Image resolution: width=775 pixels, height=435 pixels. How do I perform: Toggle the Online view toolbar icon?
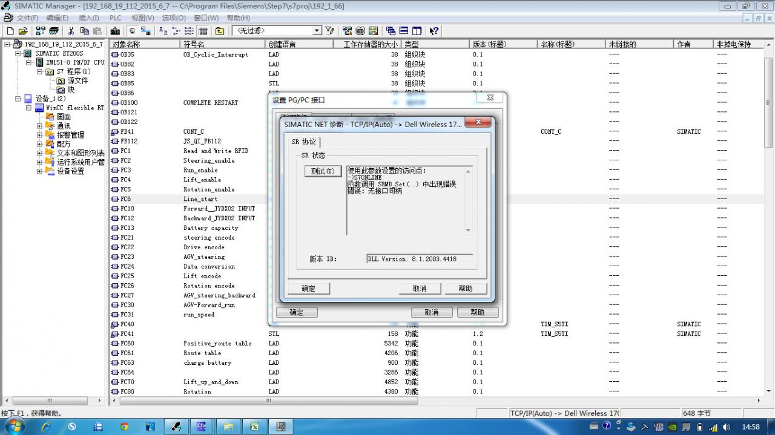146,31
